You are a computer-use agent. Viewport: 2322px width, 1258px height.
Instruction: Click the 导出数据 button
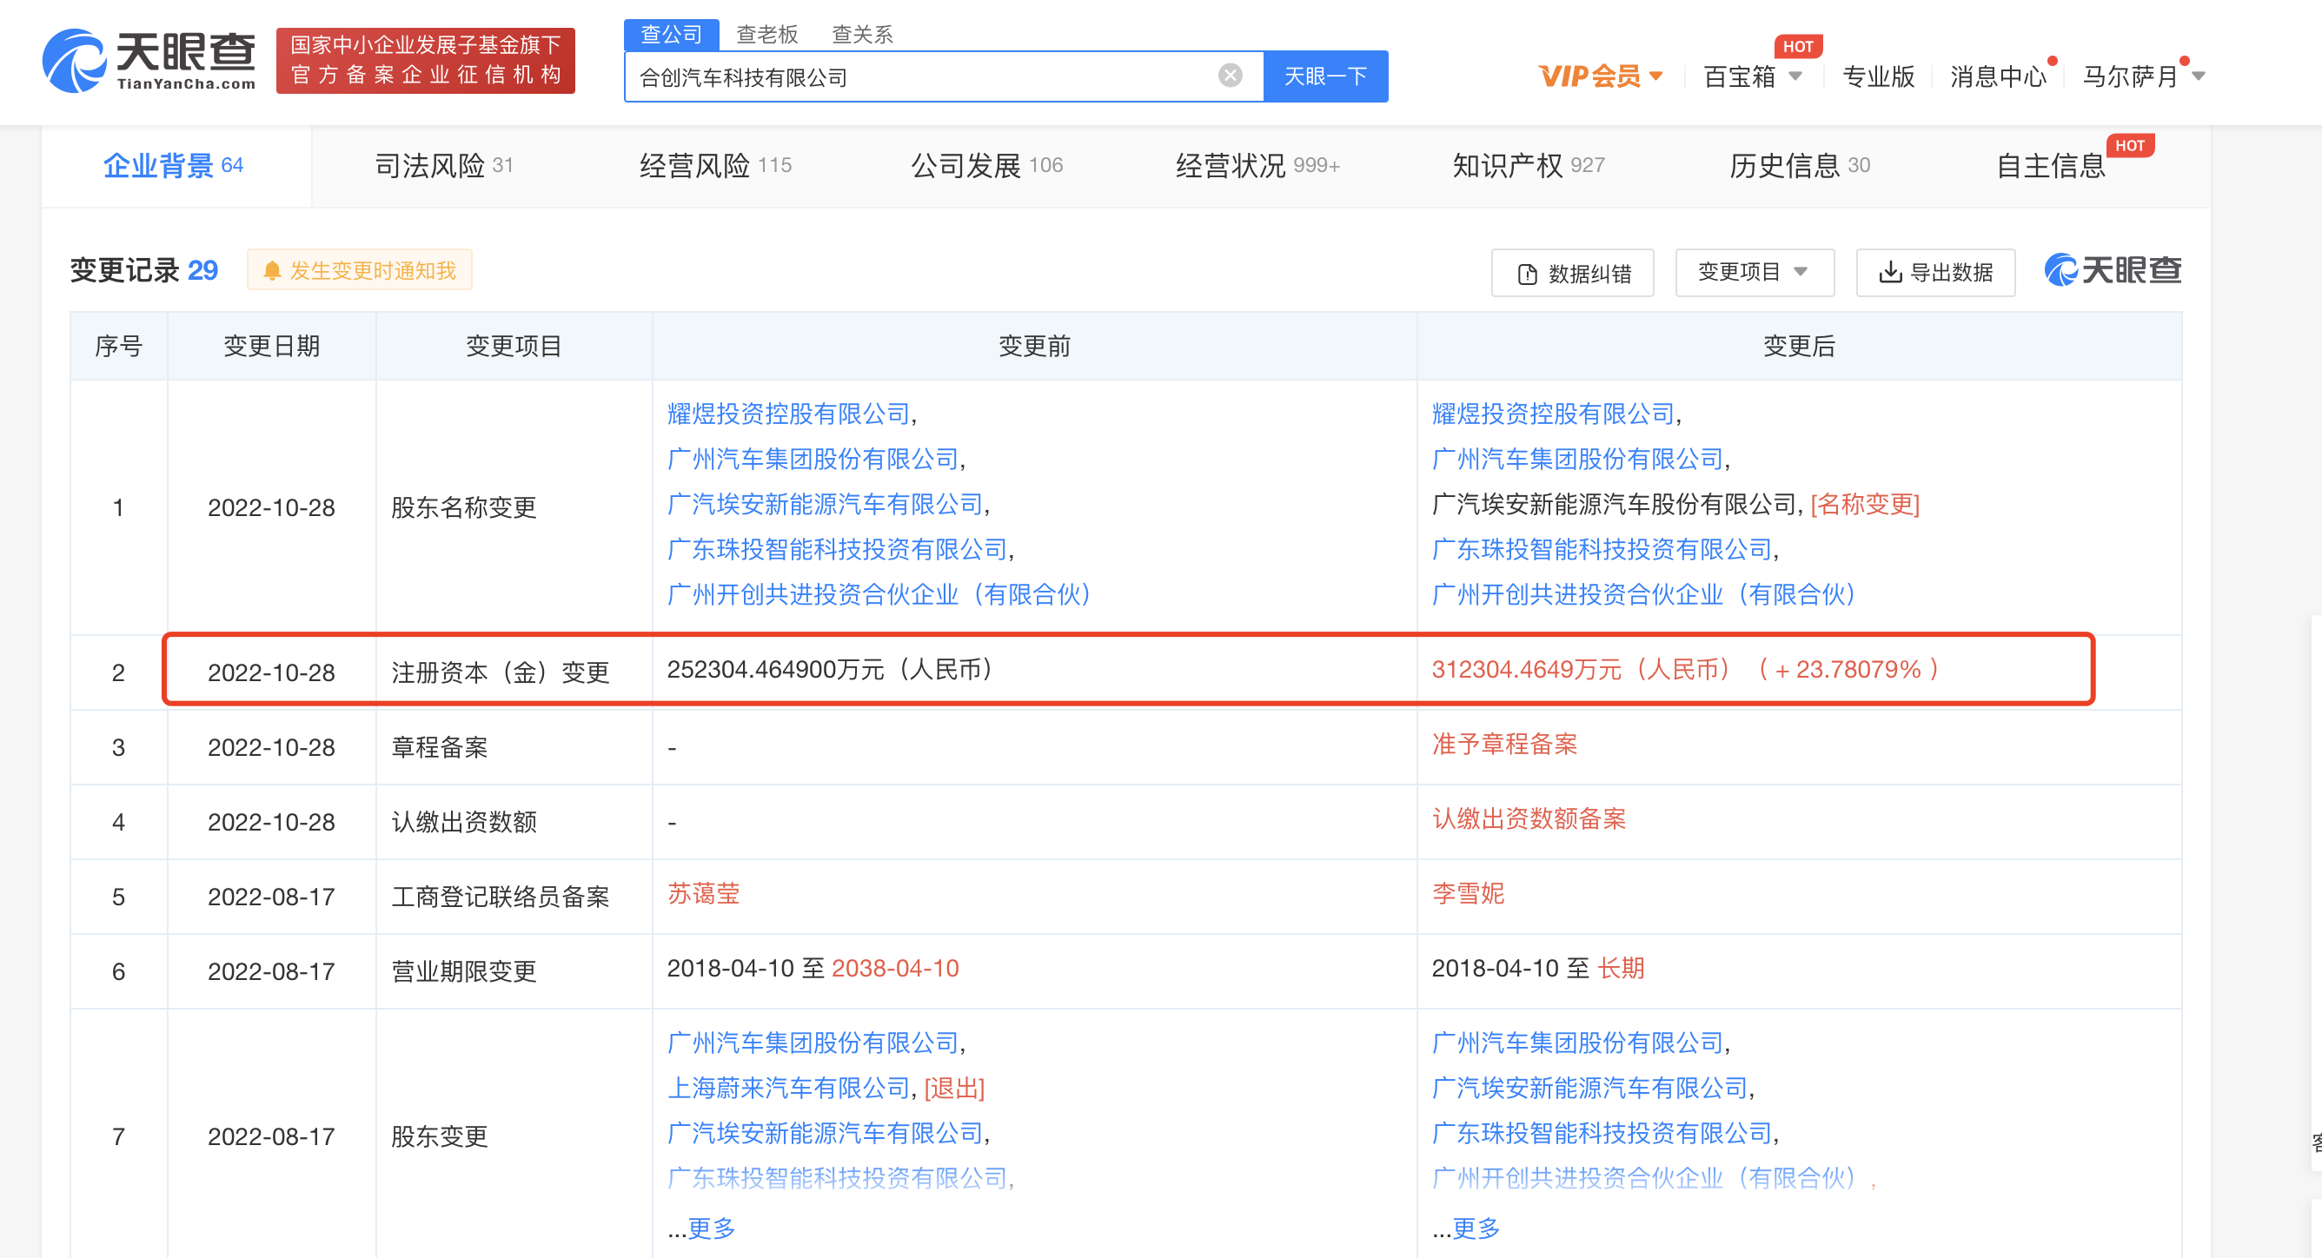click(x=1936, y=272)
